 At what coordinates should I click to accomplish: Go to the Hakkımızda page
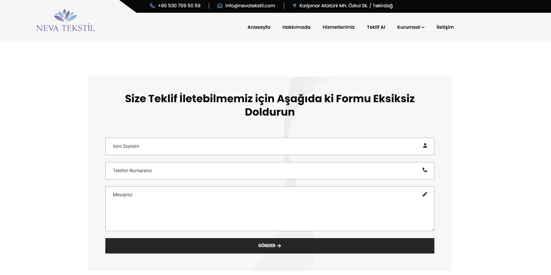296,27
